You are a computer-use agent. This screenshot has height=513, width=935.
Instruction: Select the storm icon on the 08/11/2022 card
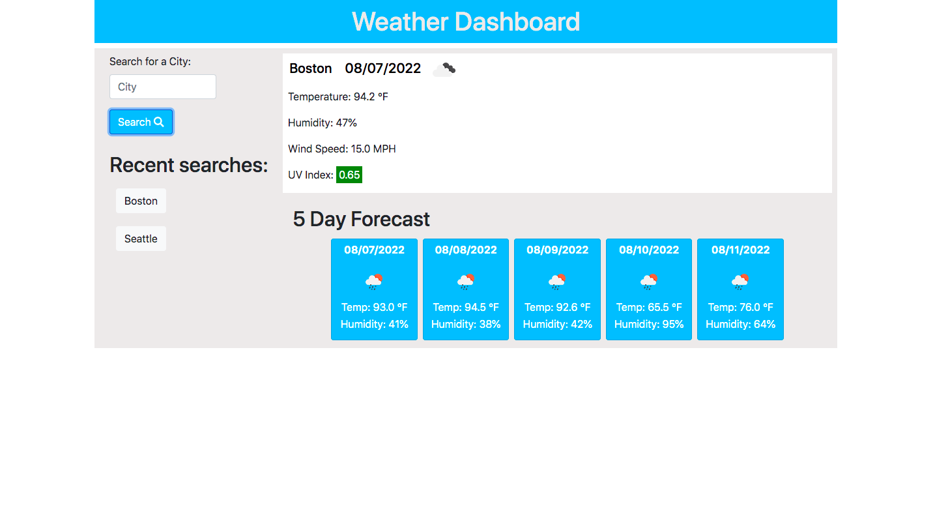click(x=740, y=280)
